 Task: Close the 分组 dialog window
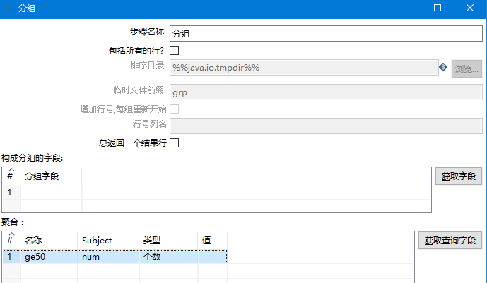point(470,8)
